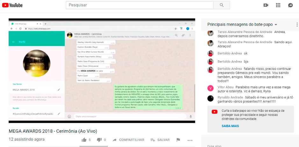Open the YouTube apps grid icon
The image size is (299, 147).
tap(278, 5)
